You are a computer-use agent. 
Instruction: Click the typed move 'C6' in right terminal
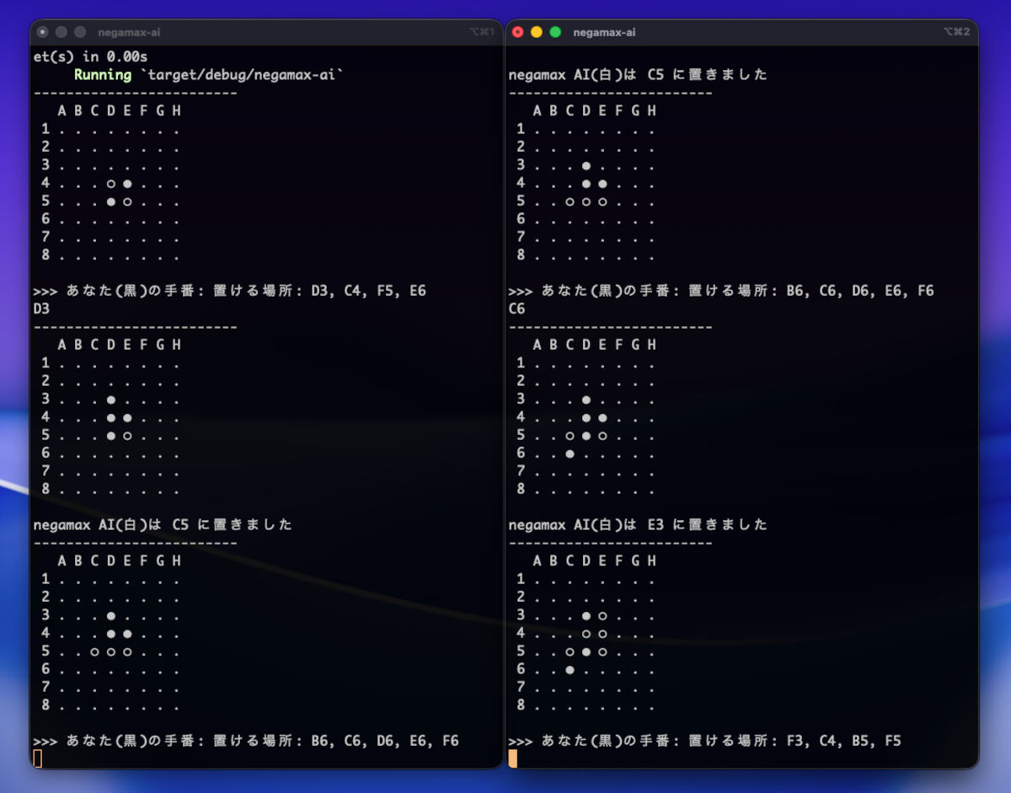[516, 308]
